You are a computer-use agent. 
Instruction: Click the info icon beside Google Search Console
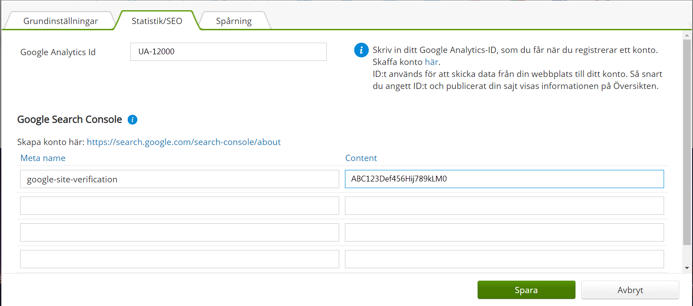click(132, 120)
